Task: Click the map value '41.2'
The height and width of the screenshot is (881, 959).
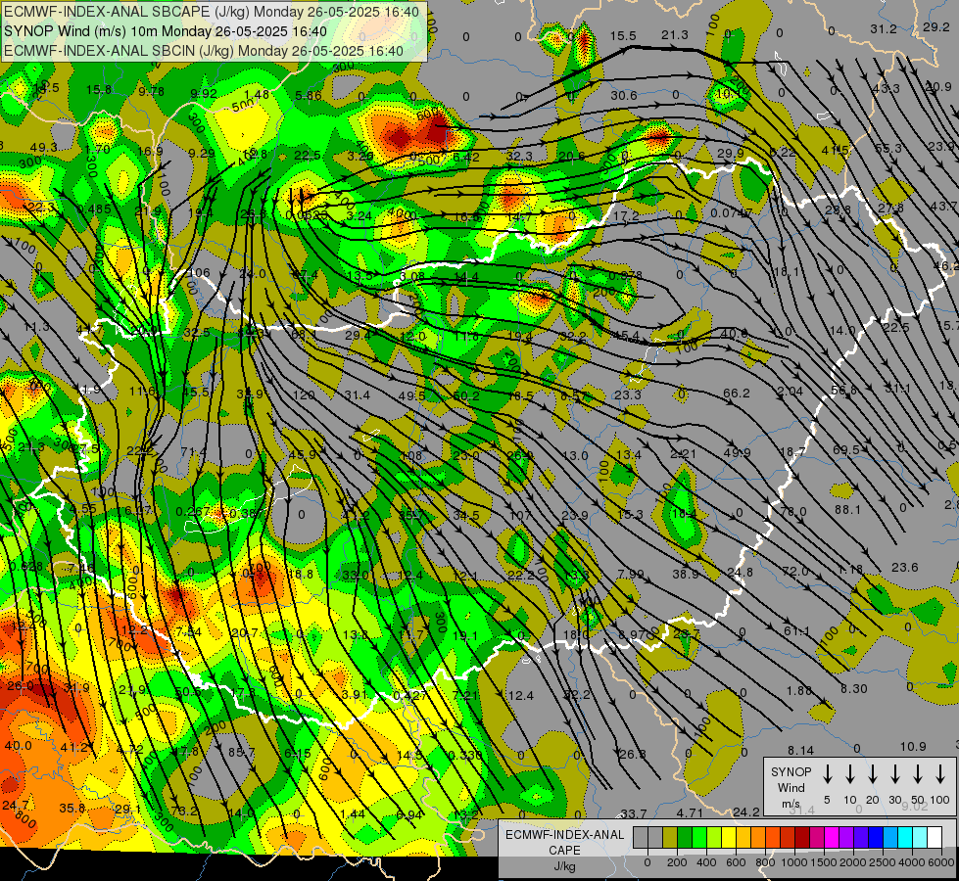Action: coord(75,747)
